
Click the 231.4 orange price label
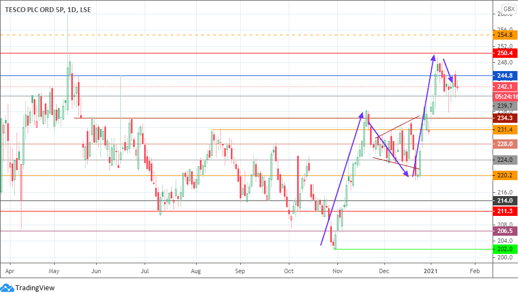[x=505, y=129]
